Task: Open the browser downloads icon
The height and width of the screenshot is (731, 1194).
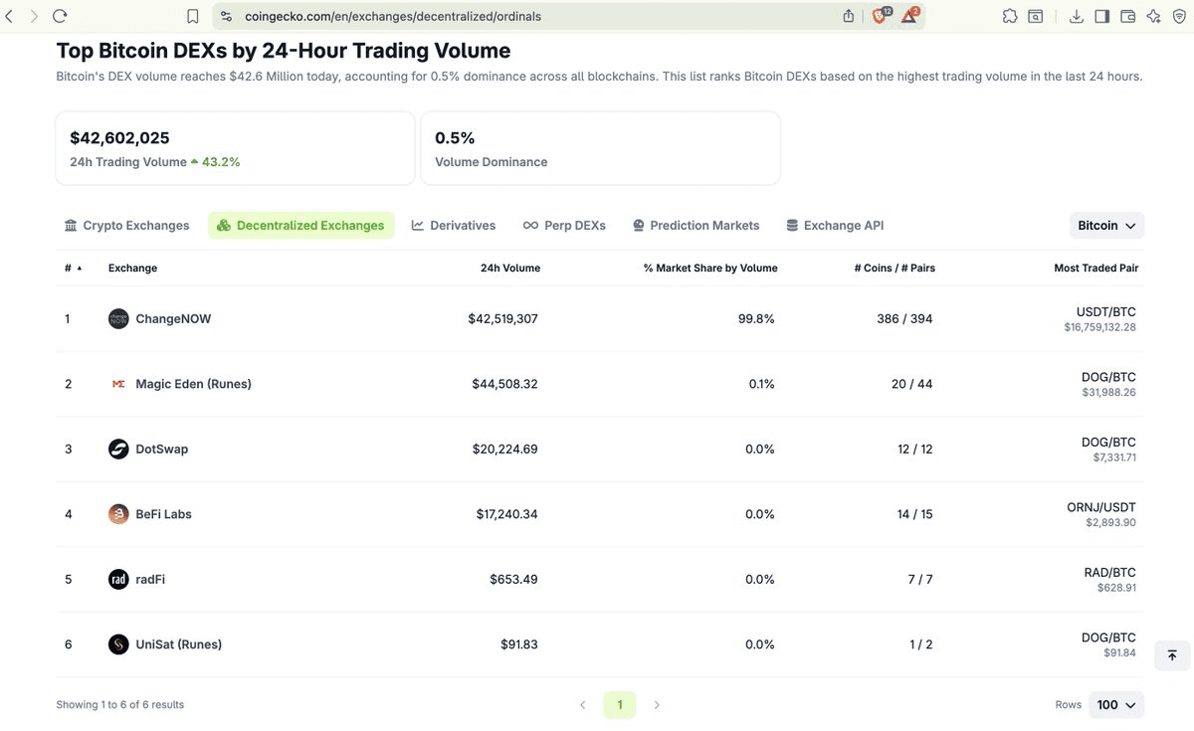Action: point(1076,16)
